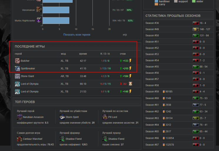The width and height of the screenshot is (219, 151).
Task: Click the мод column header
Action: coord(63,54)
